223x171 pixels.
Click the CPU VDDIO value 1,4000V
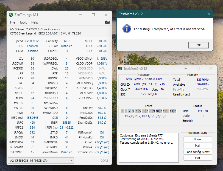click(102, 88)
